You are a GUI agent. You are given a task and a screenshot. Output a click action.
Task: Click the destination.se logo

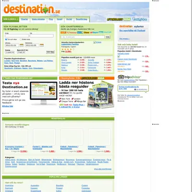32,9
